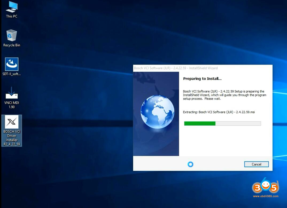Click the 'Recycle Bin' label text

pos(11,45)
